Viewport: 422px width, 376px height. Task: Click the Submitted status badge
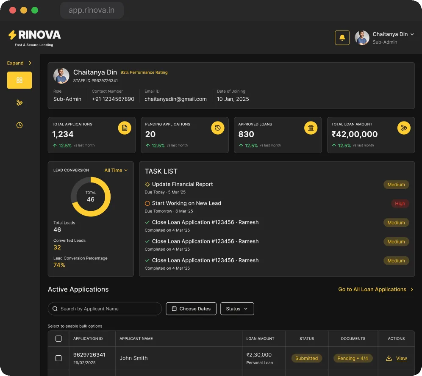click(306, 358)
